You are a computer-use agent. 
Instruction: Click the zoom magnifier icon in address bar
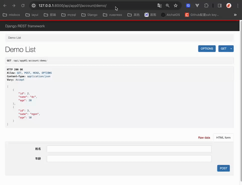coord(168,5)
